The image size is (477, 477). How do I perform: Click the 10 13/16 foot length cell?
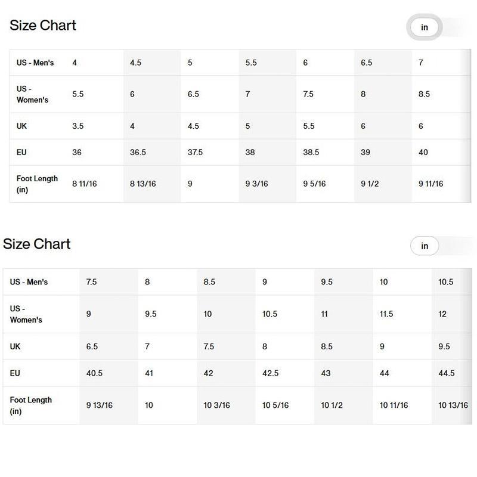(453, 405)
